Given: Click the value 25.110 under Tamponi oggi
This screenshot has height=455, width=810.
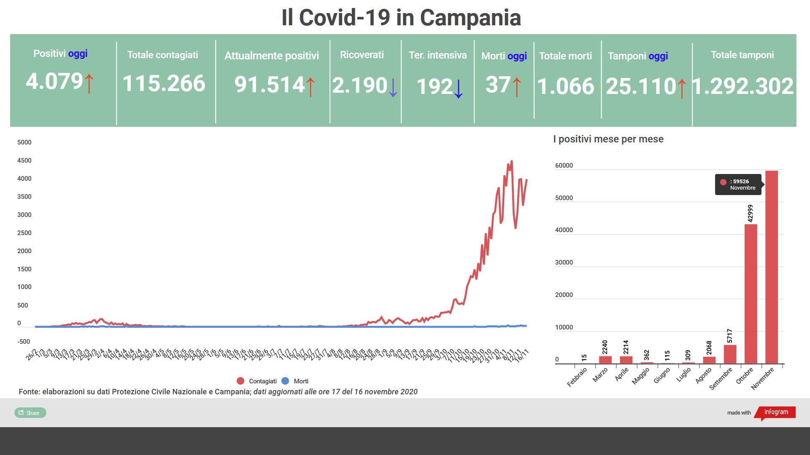Looking at the screenshot, I should coord(641,86).
